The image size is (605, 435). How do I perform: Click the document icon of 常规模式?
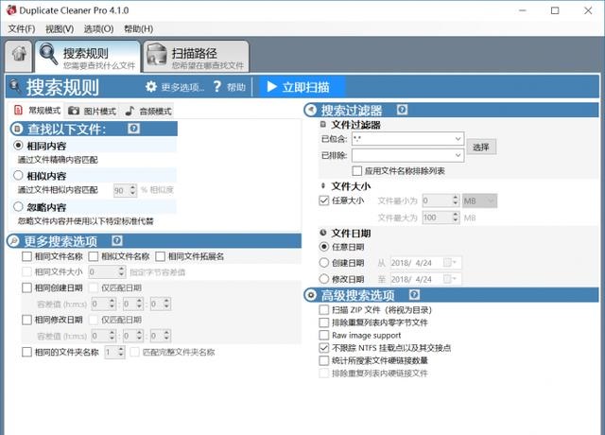(x=18, y=111)
